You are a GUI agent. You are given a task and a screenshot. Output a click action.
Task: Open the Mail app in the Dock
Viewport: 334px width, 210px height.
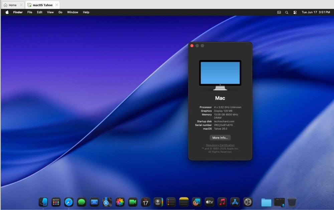click(x=94, y=202)
